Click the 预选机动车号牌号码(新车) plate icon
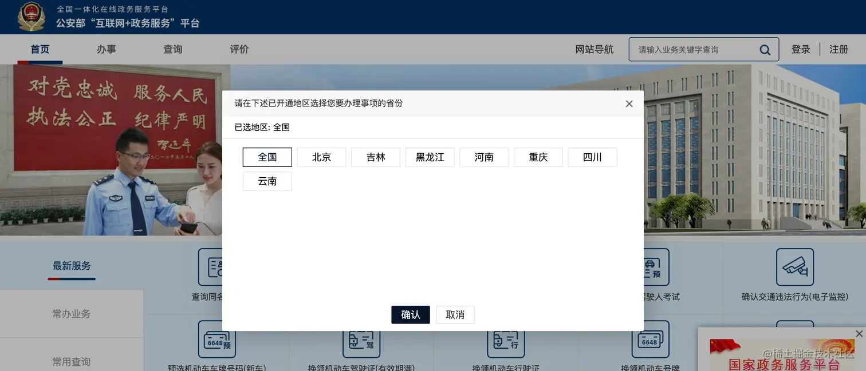The width and height of the screenshot is (866, 371). [216, 339]
